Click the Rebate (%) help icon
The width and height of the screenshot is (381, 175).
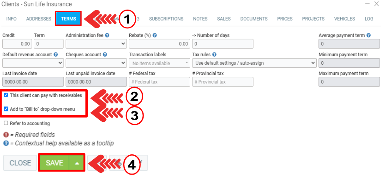pos(154,35)
